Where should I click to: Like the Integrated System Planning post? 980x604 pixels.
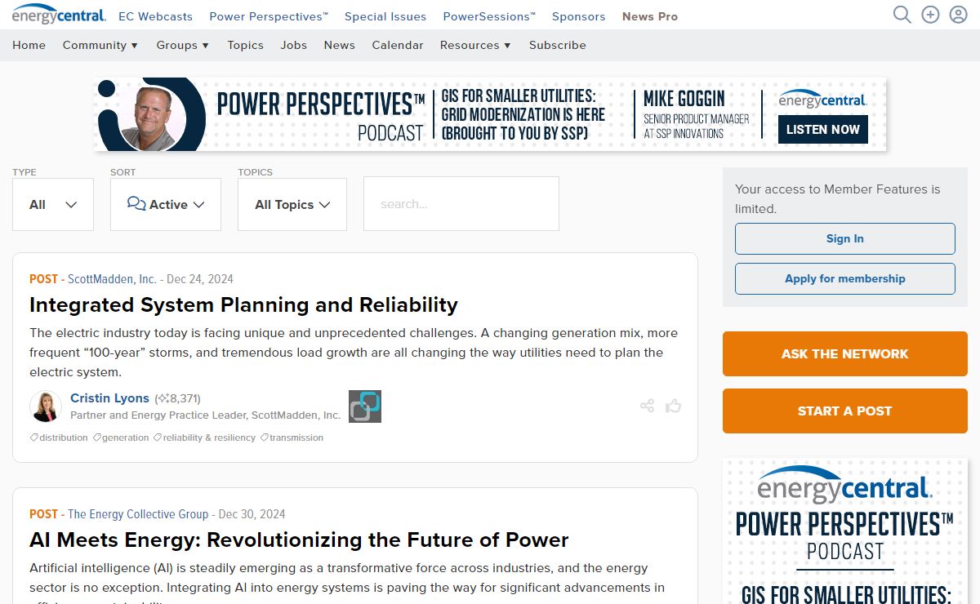(673, 406)
